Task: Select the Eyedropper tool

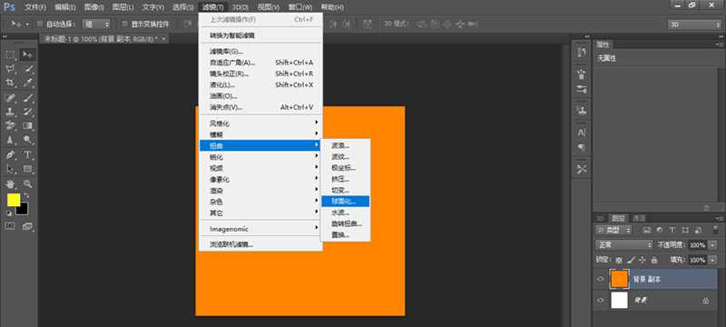Action: pos(28,83)
